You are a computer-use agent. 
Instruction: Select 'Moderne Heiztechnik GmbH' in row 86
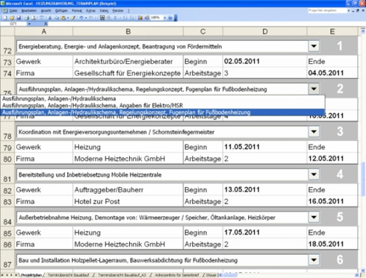[x=128, y=244]
